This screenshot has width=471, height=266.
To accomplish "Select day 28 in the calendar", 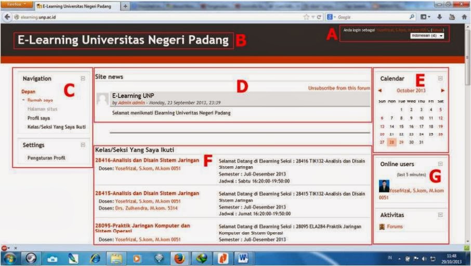I will [391, 142].
